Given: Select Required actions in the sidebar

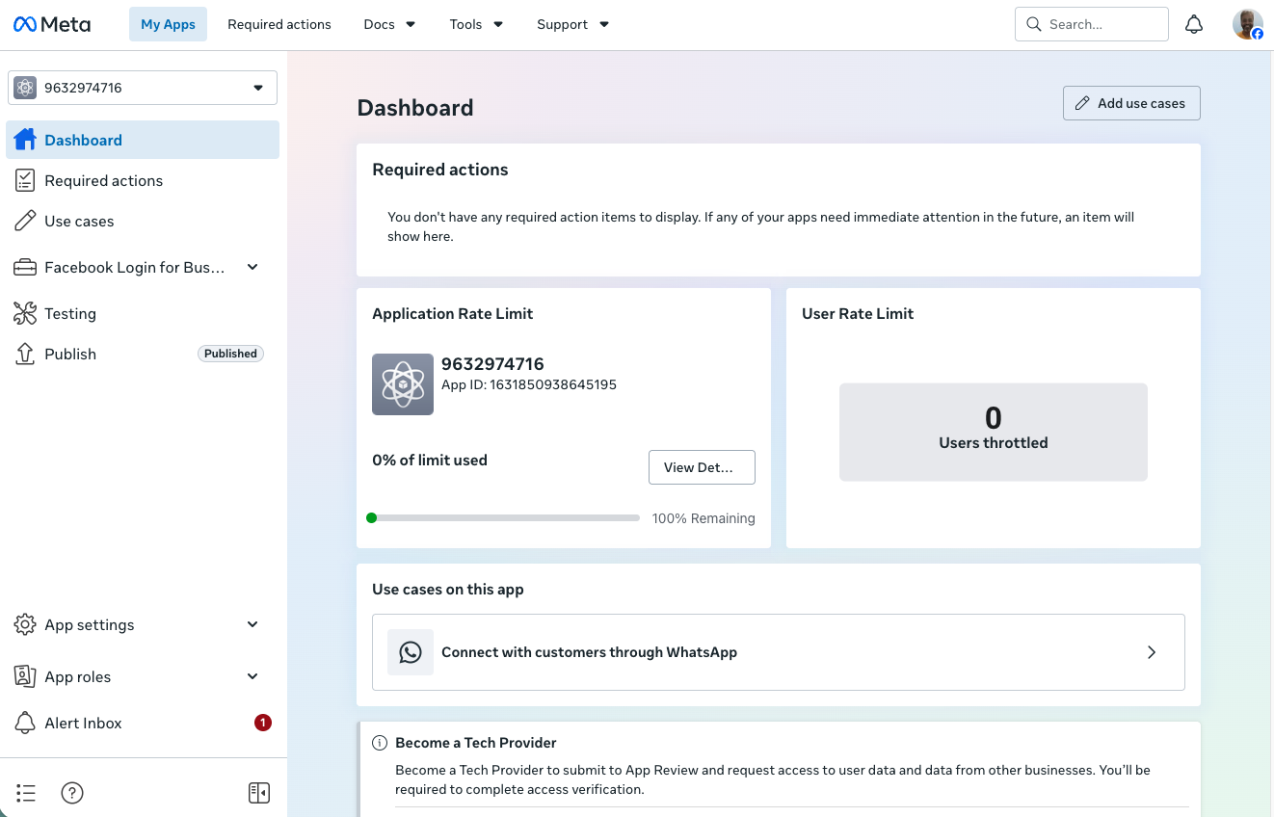Looking at the screenshot, I should [143, 180].
